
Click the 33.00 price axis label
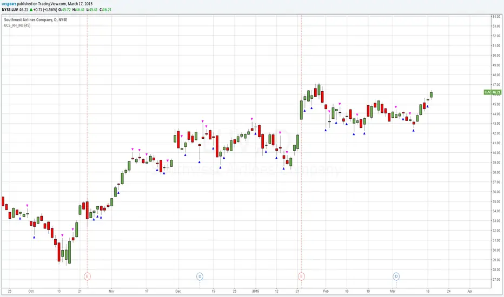(496, 221)
